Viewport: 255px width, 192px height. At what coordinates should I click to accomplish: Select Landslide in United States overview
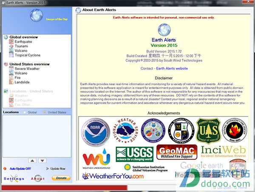pos(22,82)
